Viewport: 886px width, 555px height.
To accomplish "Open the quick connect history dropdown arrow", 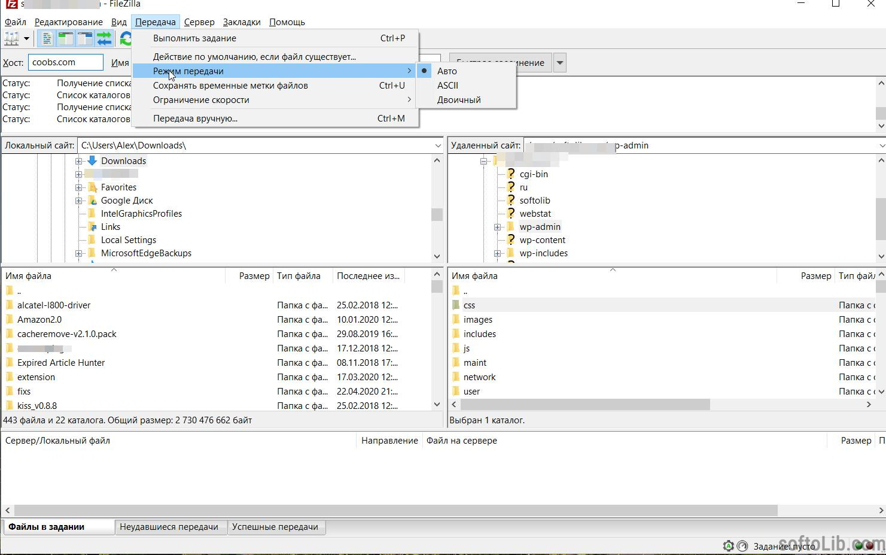I will pyautogui.click(x=560, y=62).
